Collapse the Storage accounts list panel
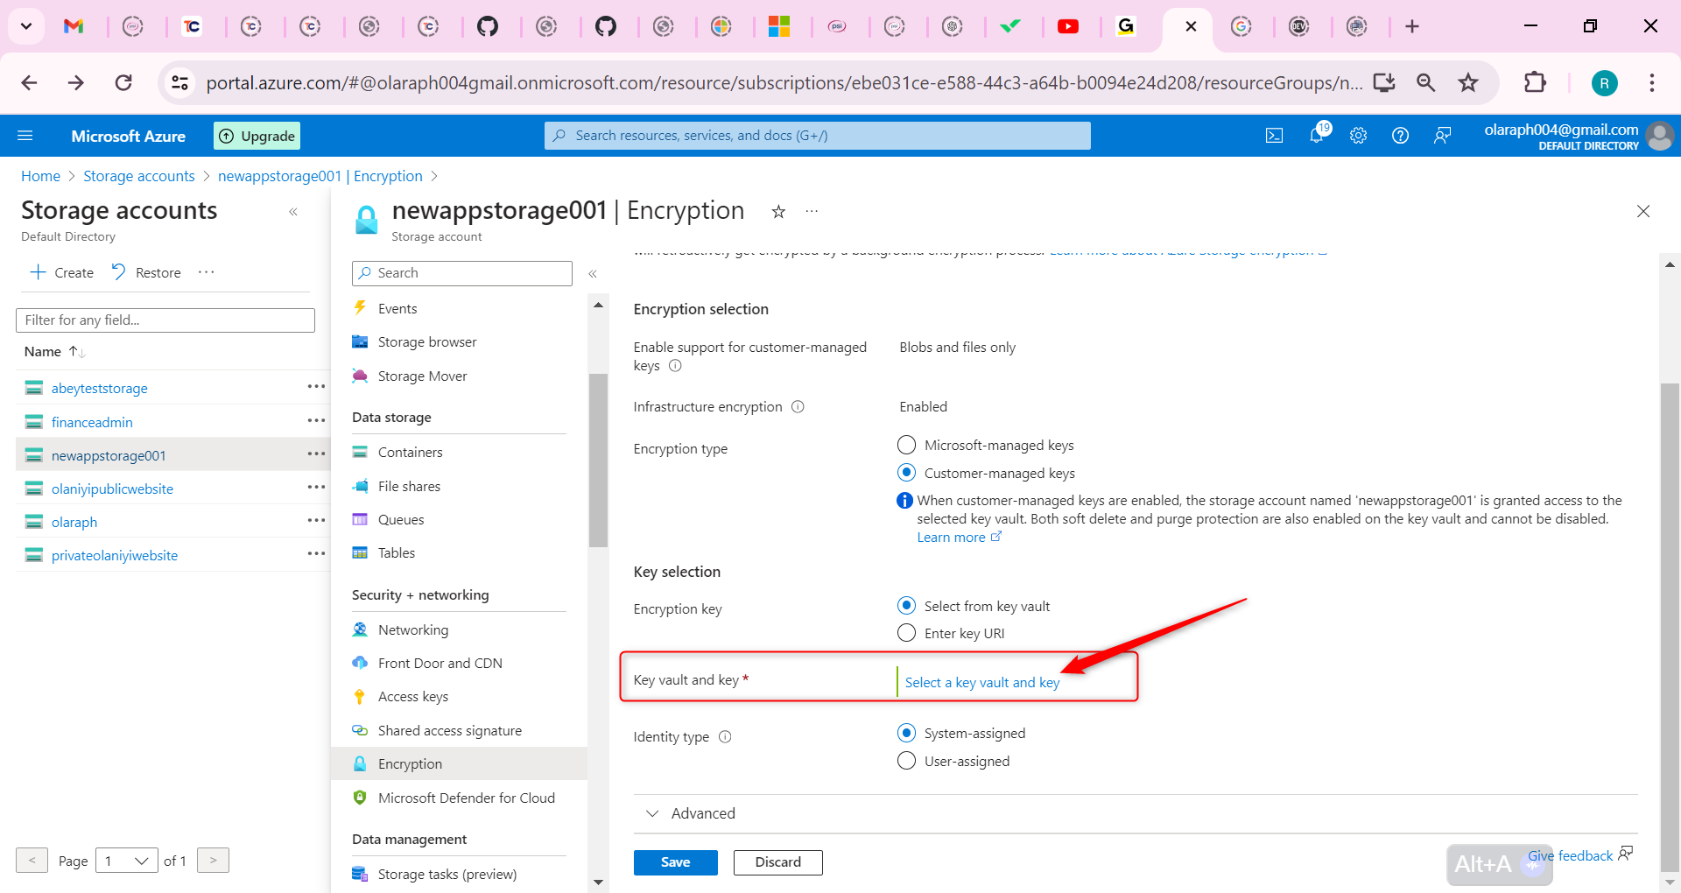The width and height of the screenshot is (1681, 893). point(293,212)
